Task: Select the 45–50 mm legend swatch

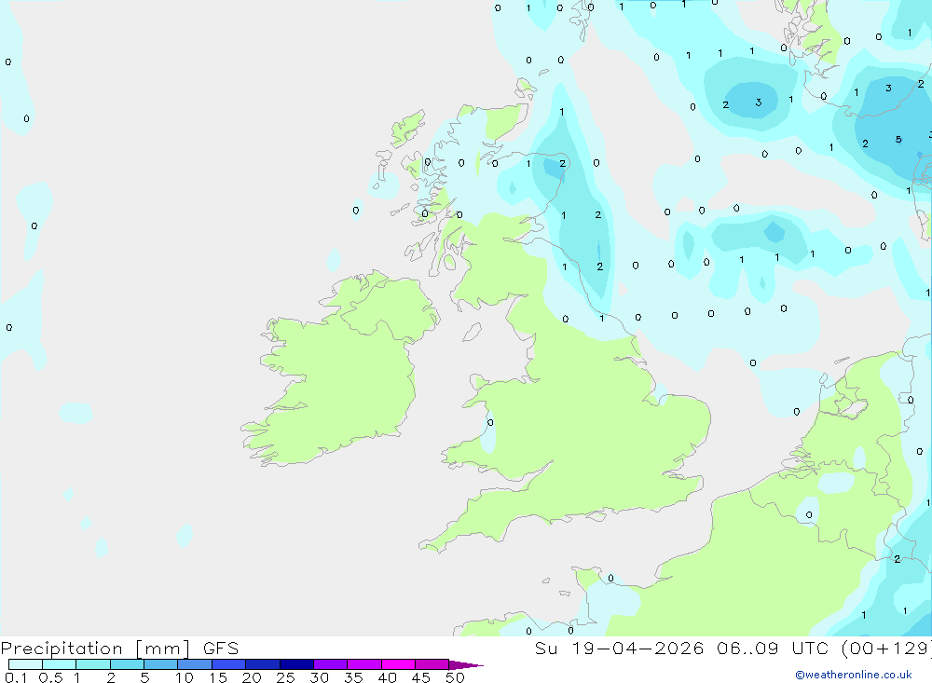Action: tap(432, 664)
